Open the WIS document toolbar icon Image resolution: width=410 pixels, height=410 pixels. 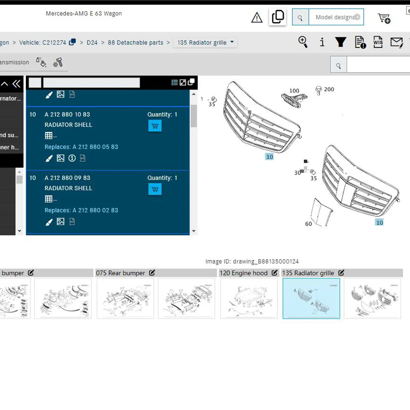tap(378, 42)
